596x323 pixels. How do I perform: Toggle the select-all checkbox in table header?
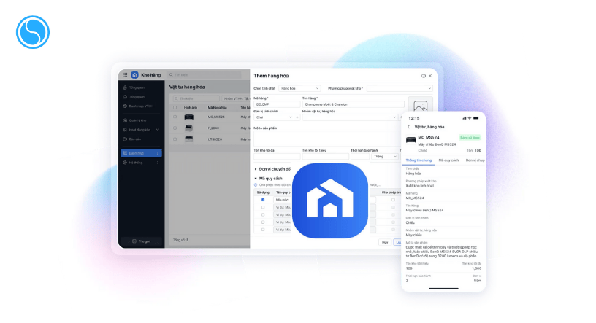[175, 107]
